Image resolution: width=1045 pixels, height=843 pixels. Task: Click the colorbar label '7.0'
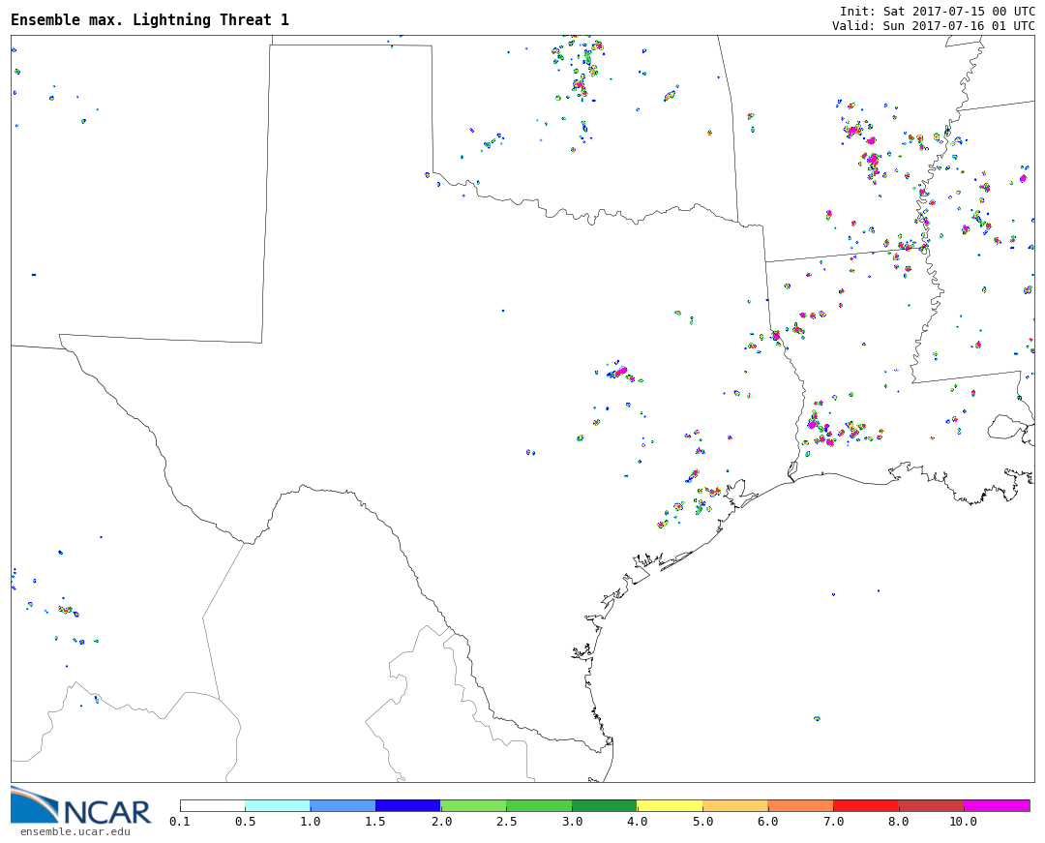click(833, 822)
